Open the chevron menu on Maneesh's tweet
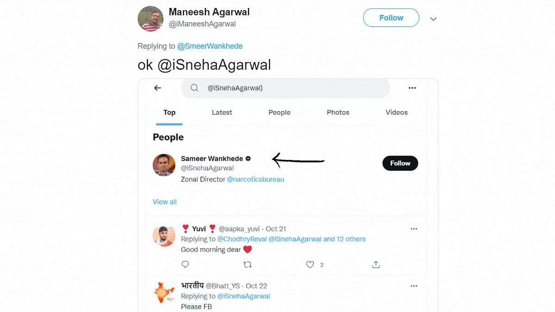This screenshot has height=312, width=555. [433, 19]
